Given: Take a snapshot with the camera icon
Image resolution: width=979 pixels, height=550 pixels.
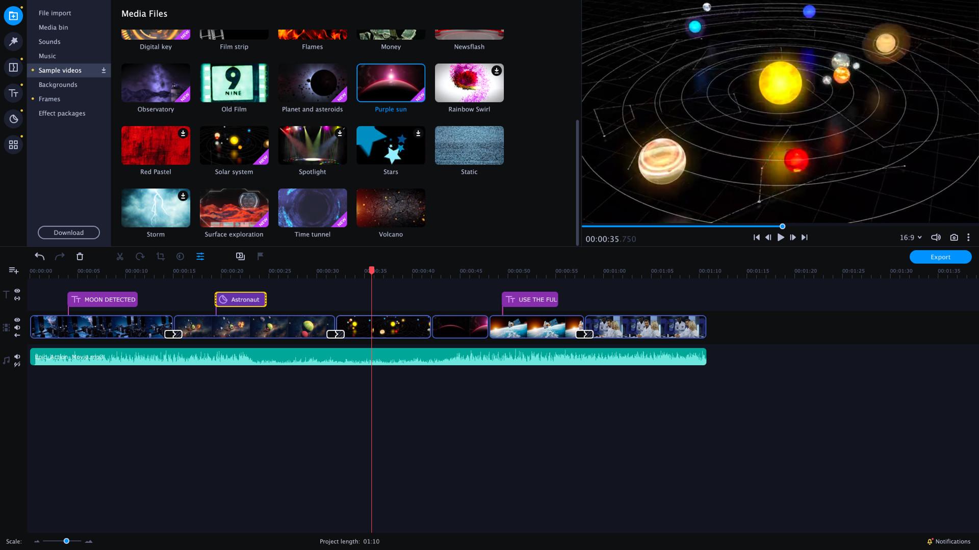Looking at the screenshot, I should click(x=954, y=237).
